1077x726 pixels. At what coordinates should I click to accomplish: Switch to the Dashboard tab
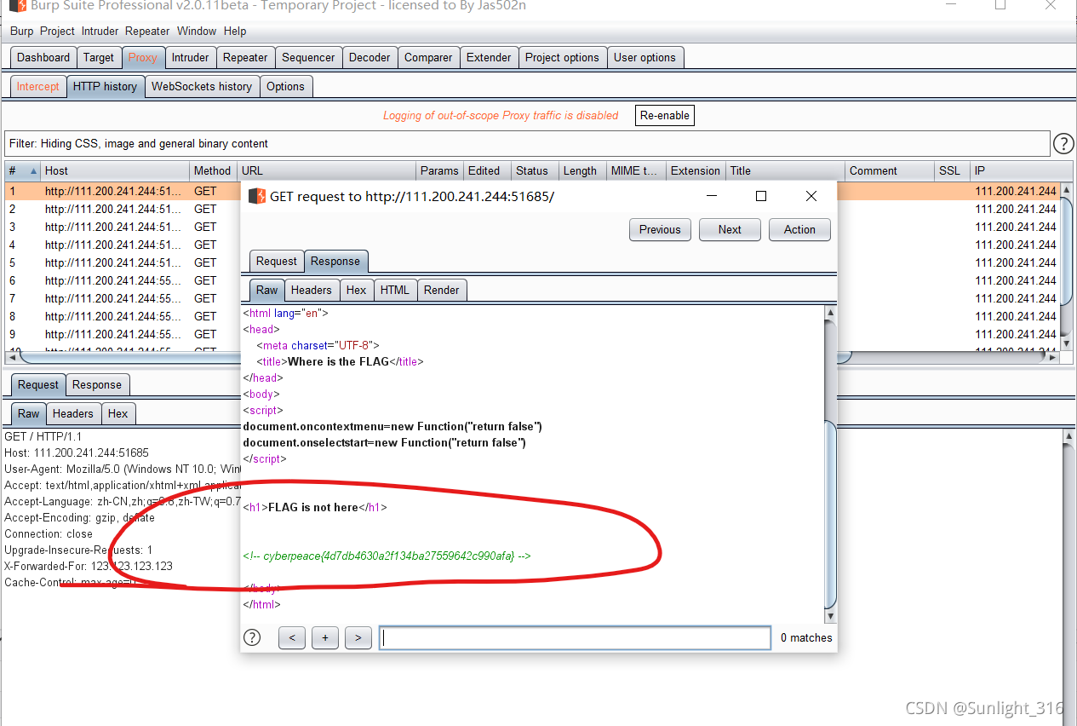click(x=43, y=57)
